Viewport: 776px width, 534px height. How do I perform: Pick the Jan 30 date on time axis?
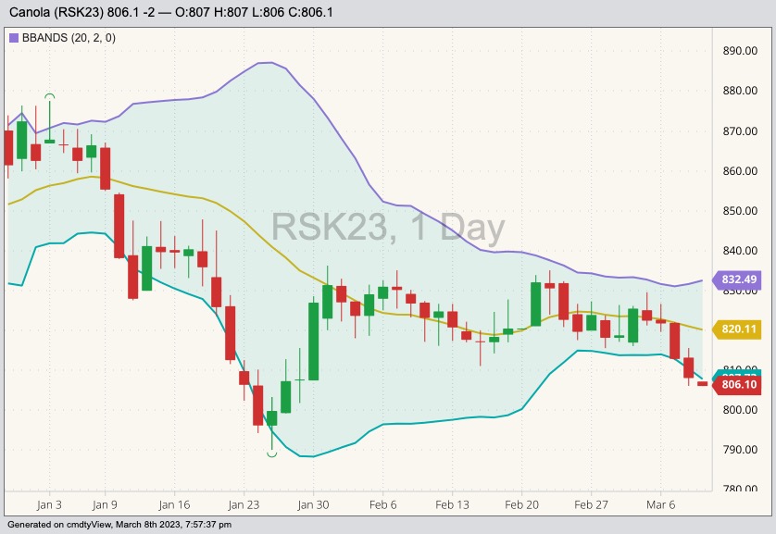[313, 505]
